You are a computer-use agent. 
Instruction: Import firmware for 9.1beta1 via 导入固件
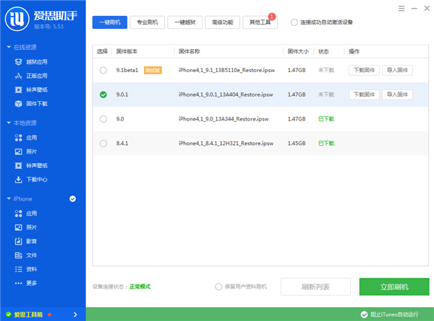point(397,70)
